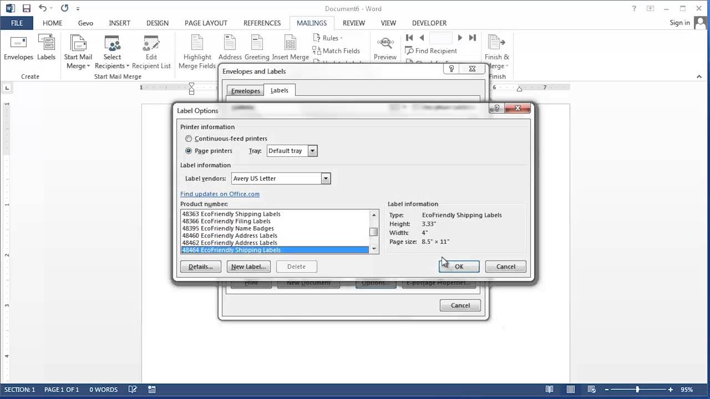Select 48366 EcoFriendly Filing Labels
Screen dimensions: 710x399
pyautogui.click(x=275, y=221)
